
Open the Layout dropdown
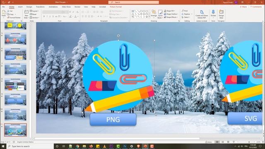[x=34, y=11]
